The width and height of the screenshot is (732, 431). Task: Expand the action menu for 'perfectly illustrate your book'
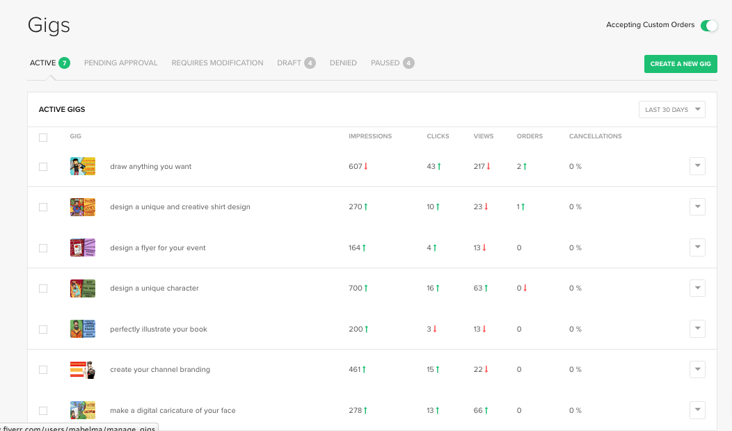[697, 329]
